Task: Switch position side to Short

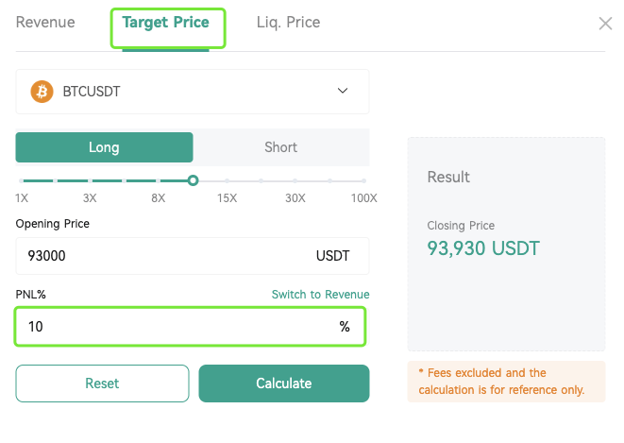Action: tap(281, 147)
